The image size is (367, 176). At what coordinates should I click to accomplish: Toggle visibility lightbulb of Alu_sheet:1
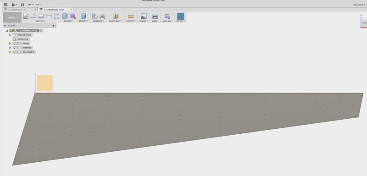pos(14,52)
